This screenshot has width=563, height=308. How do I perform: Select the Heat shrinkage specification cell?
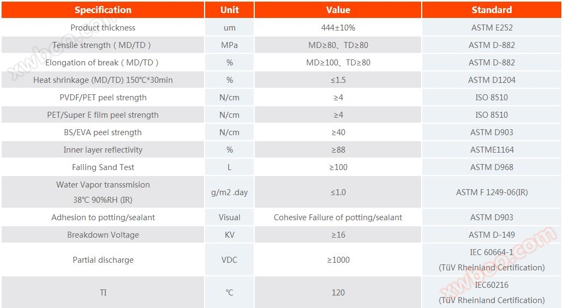click(x=103, y=80)
